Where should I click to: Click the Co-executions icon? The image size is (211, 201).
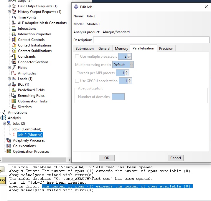(9, 146)
